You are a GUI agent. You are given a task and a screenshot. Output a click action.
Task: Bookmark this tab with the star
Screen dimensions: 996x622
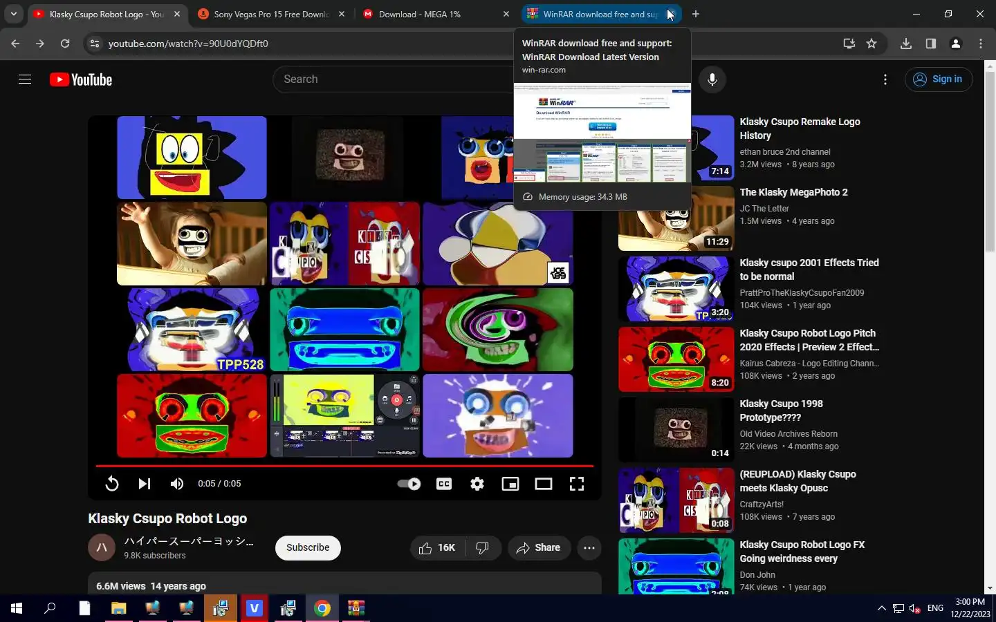tap(871, 44)
